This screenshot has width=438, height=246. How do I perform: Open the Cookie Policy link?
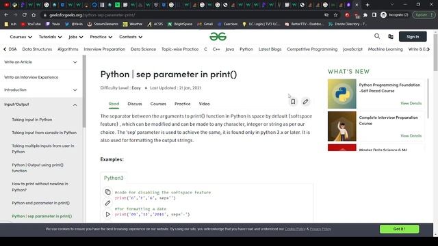(295, 229)
